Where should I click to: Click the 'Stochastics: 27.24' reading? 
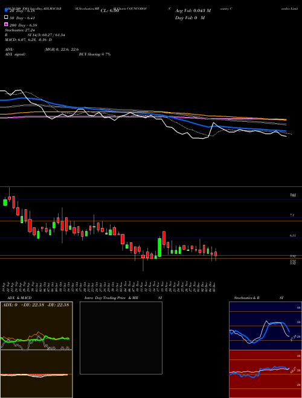click(x=19, y=30)
